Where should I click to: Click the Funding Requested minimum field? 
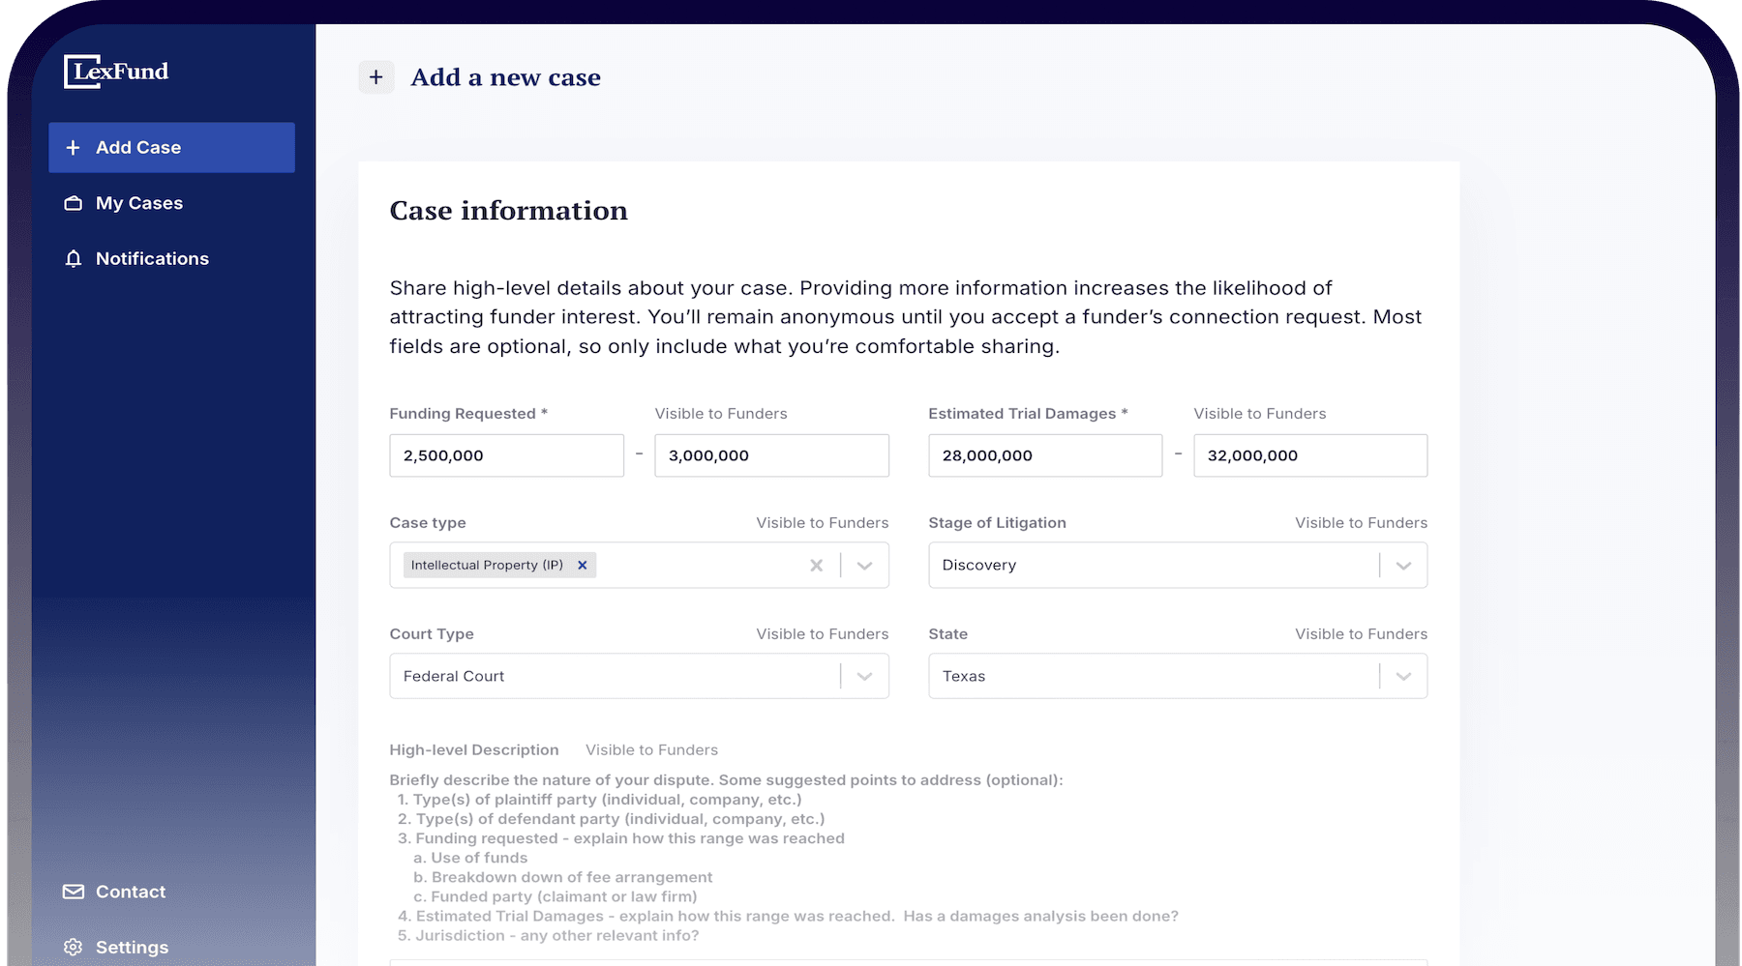pos(506,455)
